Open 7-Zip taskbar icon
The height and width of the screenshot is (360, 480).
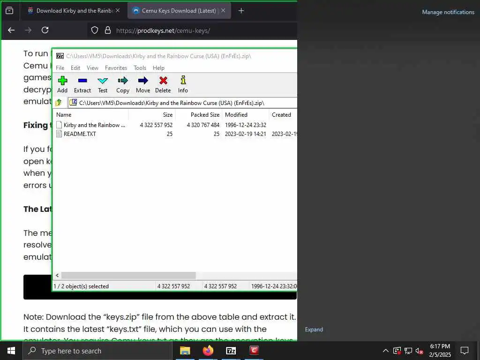tap(231, 351)
